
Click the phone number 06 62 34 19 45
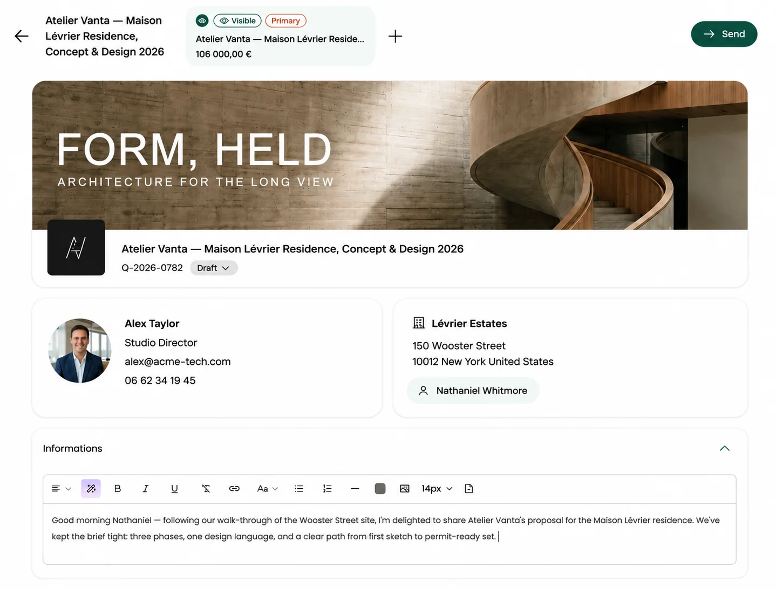[x=160, y=380]
